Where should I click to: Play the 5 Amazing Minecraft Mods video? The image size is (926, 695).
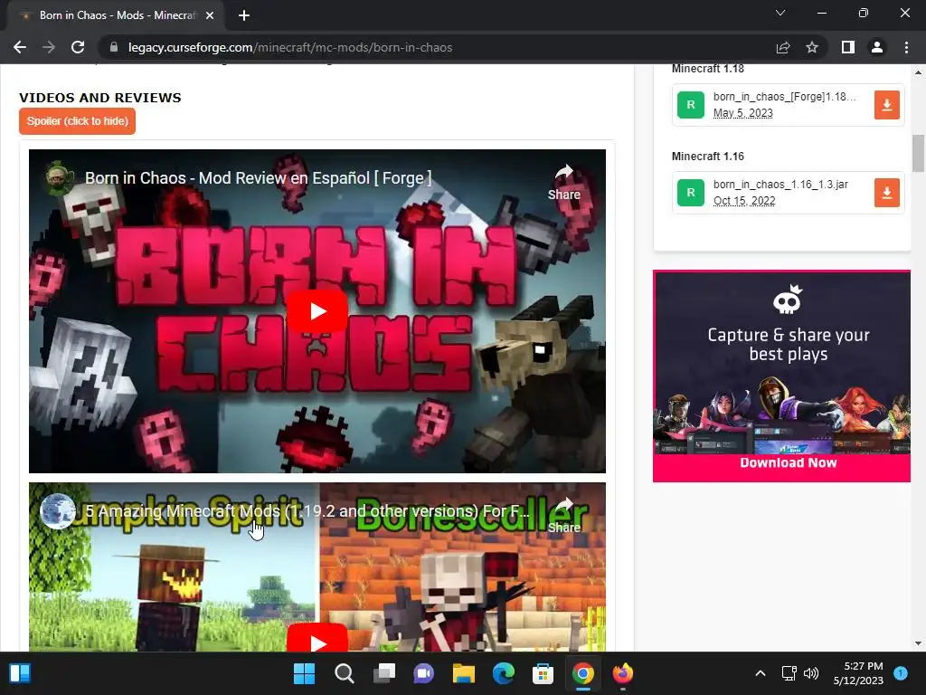[317, 638]
